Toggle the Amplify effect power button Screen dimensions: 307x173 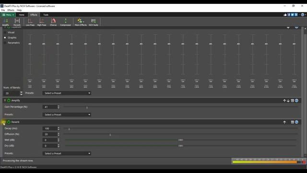coord(9,100)
